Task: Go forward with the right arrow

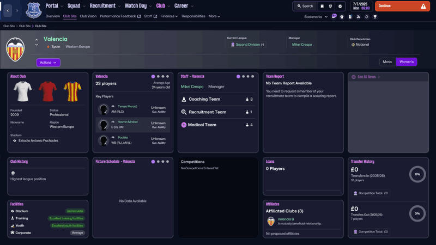Action: click(x=17, y=10)
